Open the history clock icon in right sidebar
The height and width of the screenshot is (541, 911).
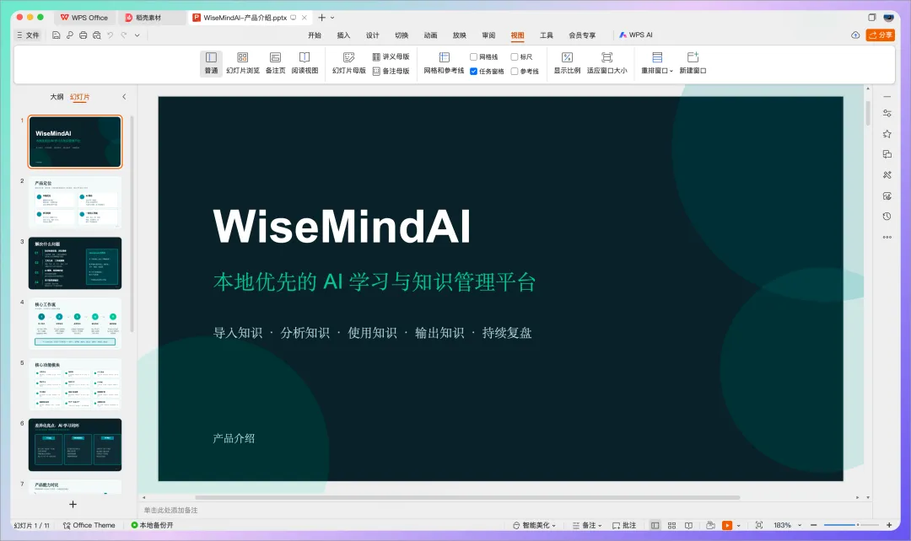(x=887, y=217)
